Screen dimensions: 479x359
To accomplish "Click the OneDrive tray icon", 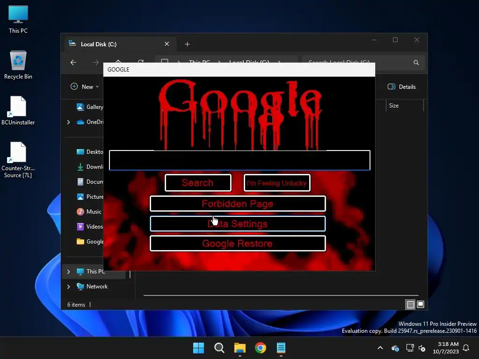I will pos(395,348).
